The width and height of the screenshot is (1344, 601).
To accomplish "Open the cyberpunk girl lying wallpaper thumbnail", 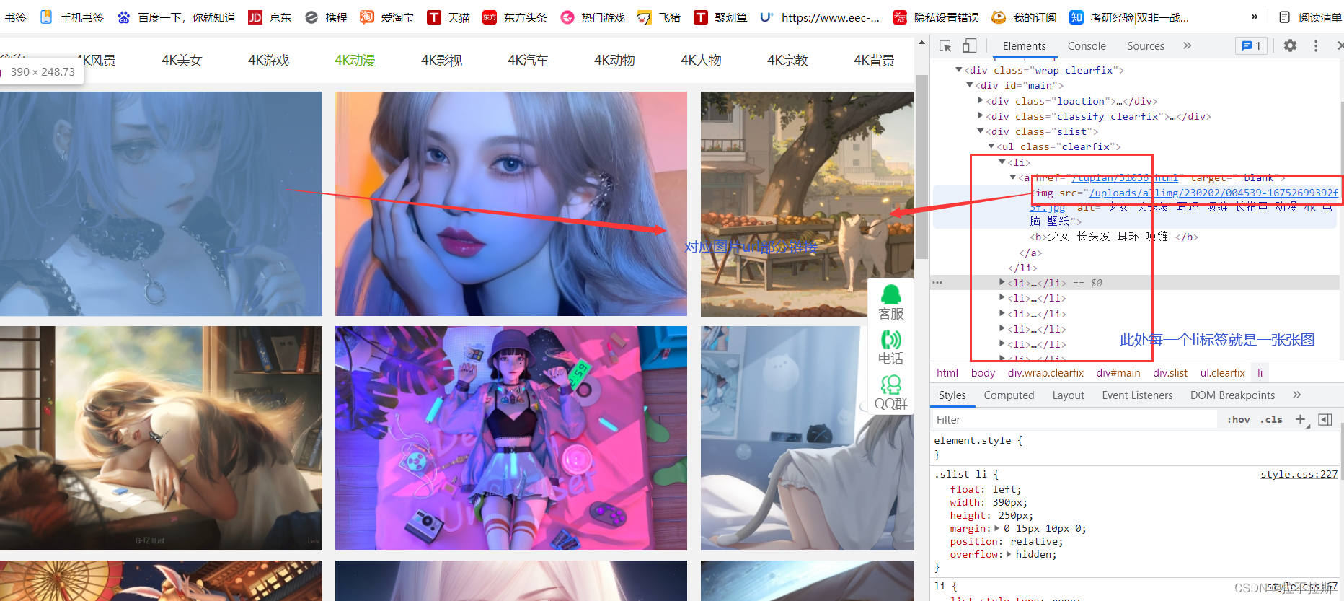I will pyautogui.click(x=511, y=438).
